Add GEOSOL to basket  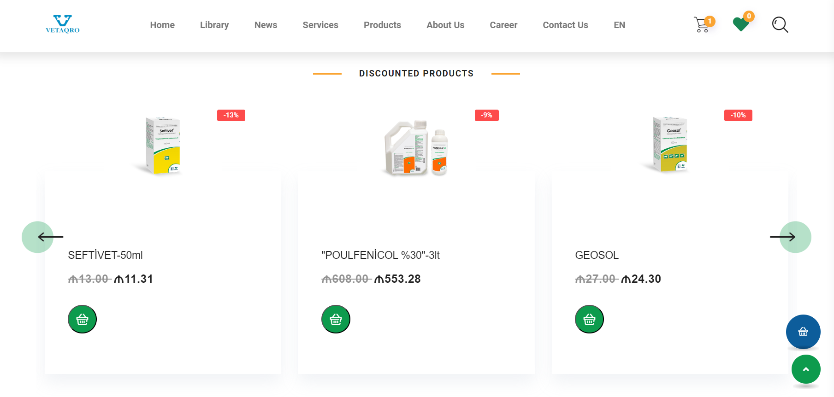[589, 319]
